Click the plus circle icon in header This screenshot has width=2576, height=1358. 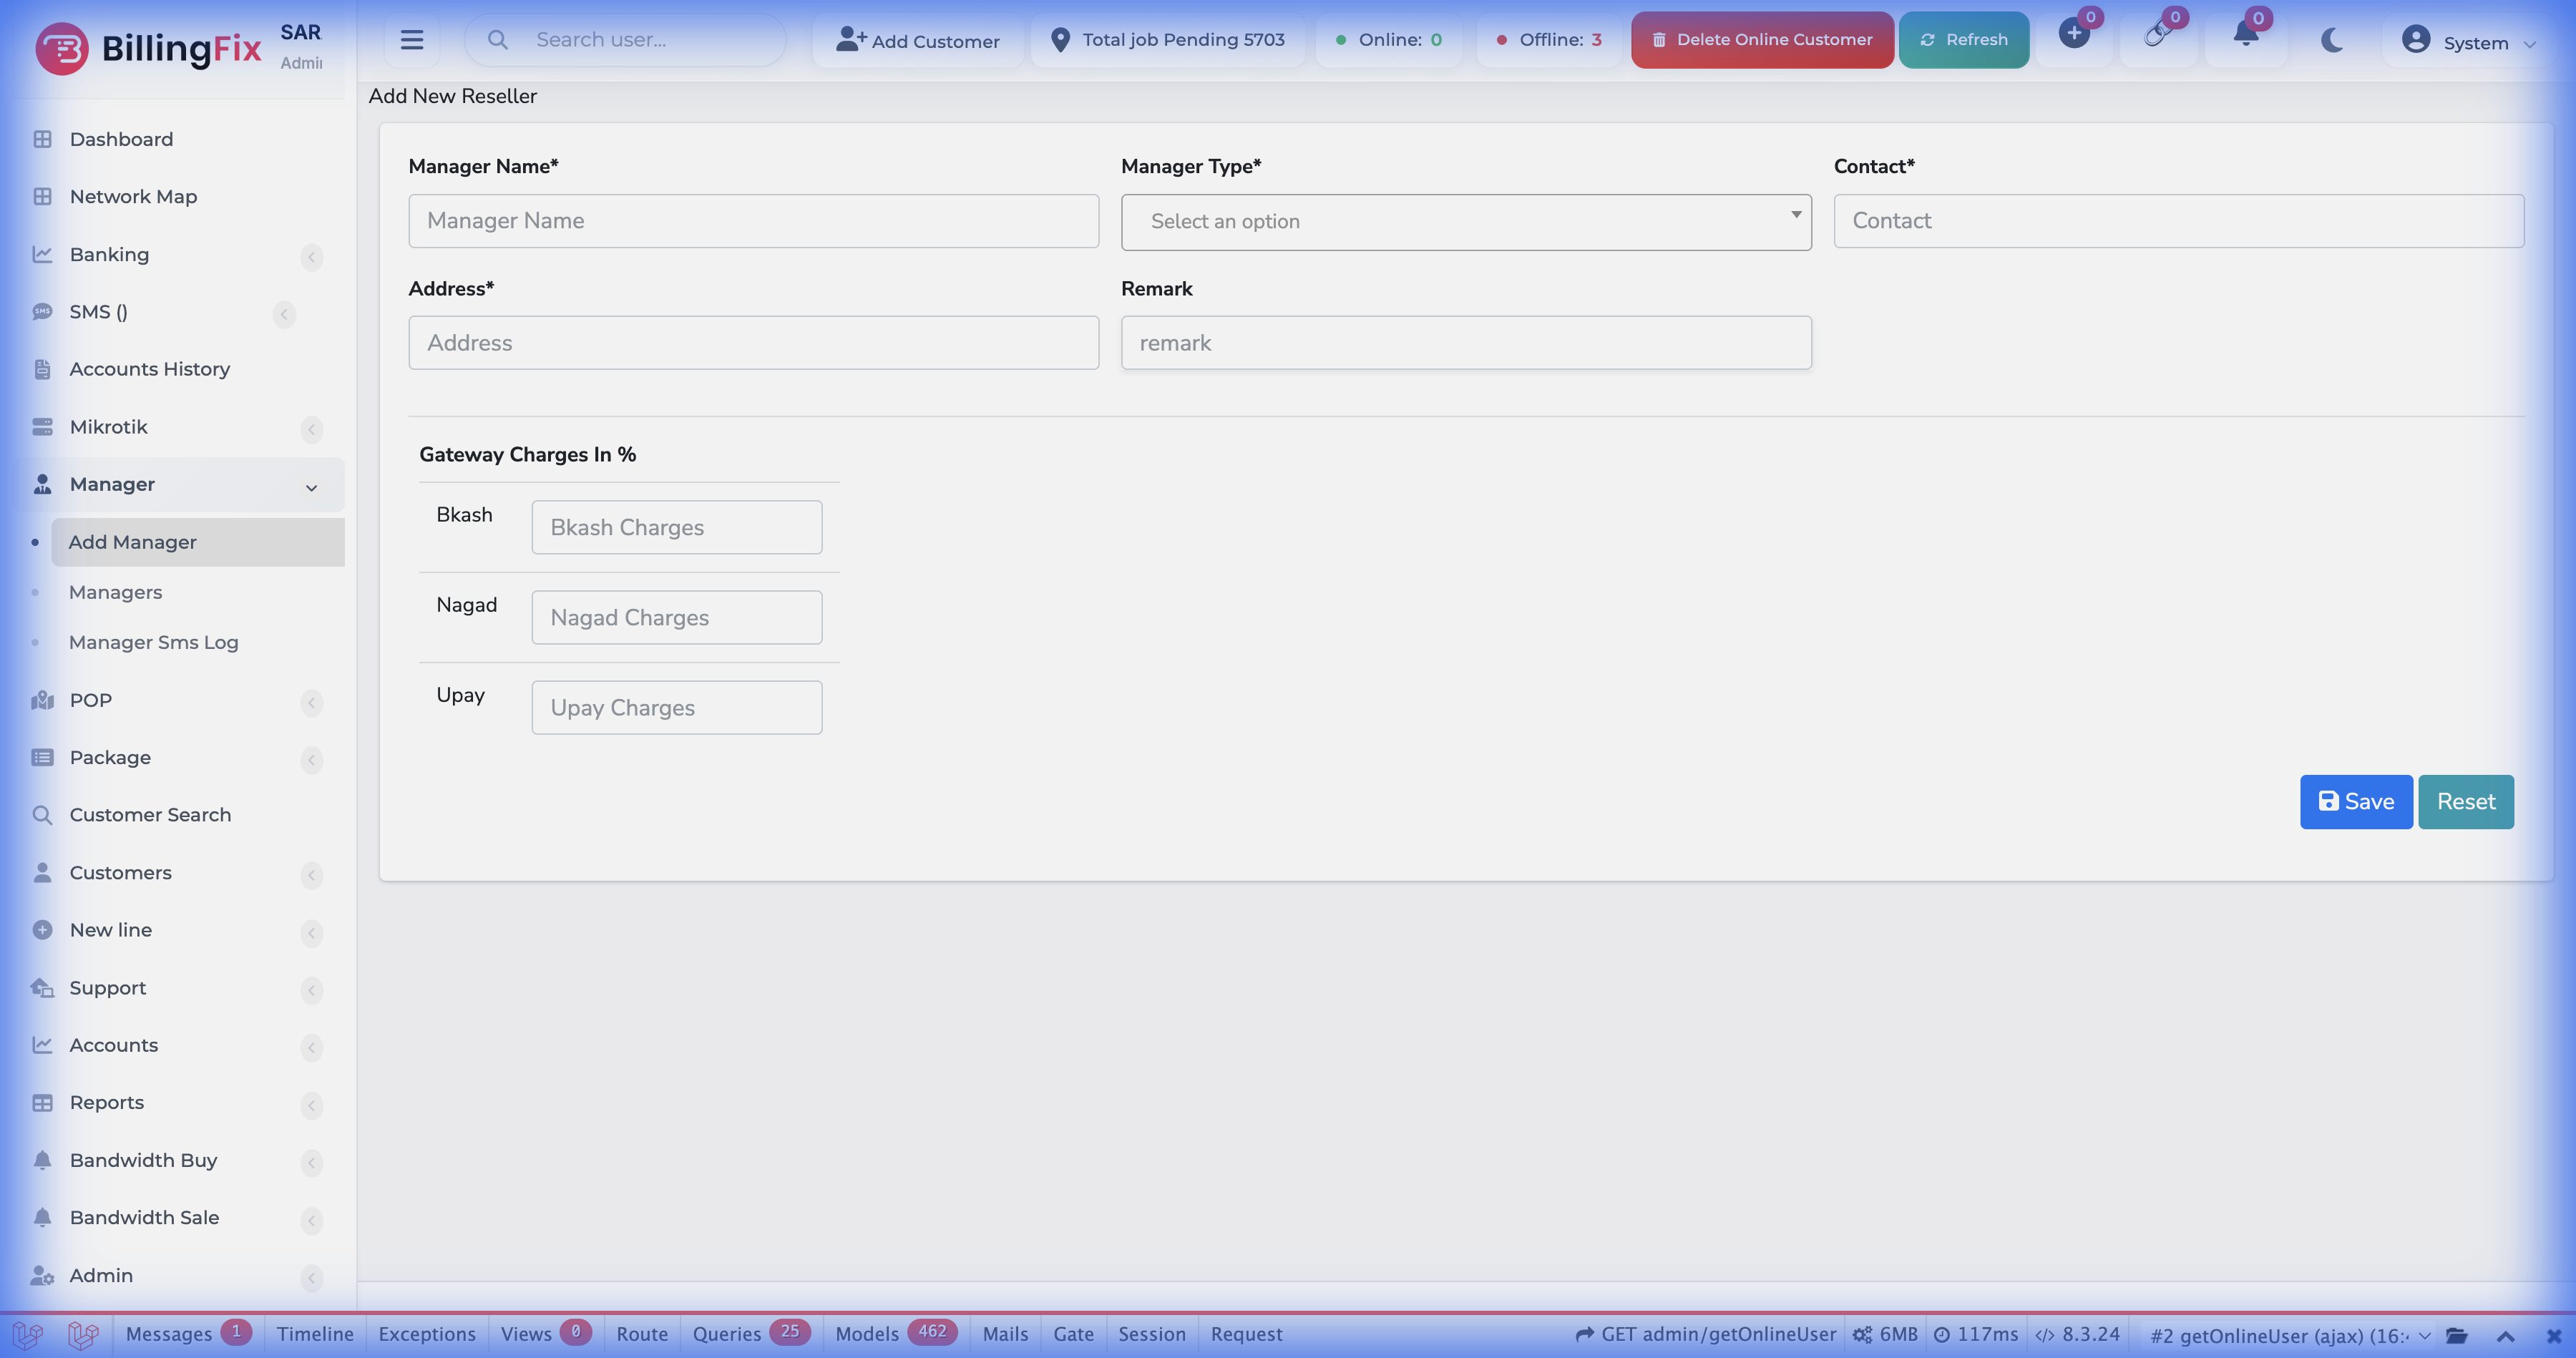[2074, 34]
